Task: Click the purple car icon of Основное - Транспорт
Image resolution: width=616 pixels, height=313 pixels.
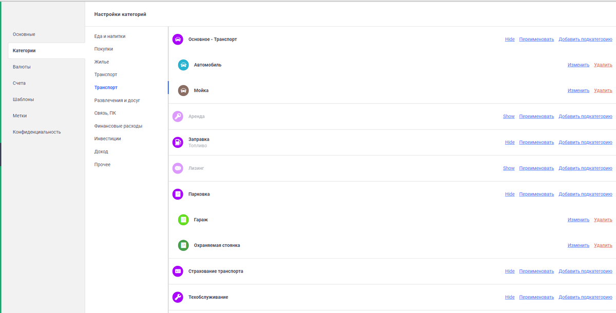Action: [x=178, y=39]
